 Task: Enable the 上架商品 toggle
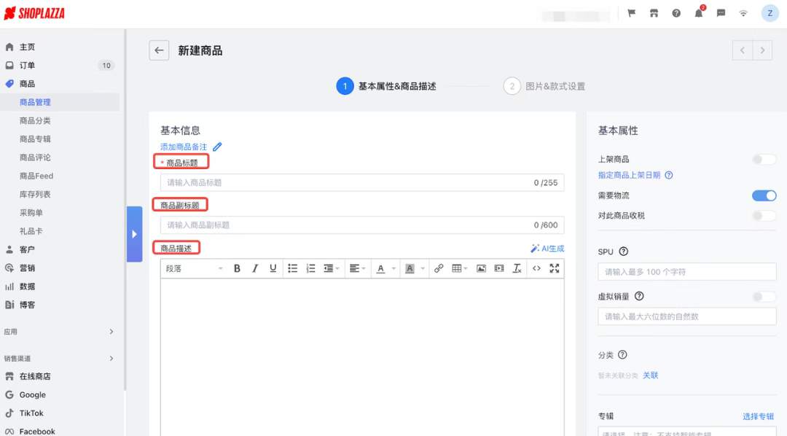(x=763, y=159)
